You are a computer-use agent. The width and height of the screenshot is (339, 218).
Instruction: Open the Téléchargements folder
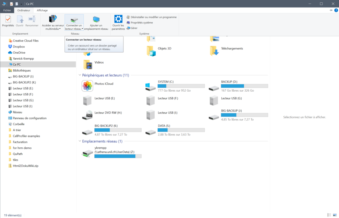215,50
